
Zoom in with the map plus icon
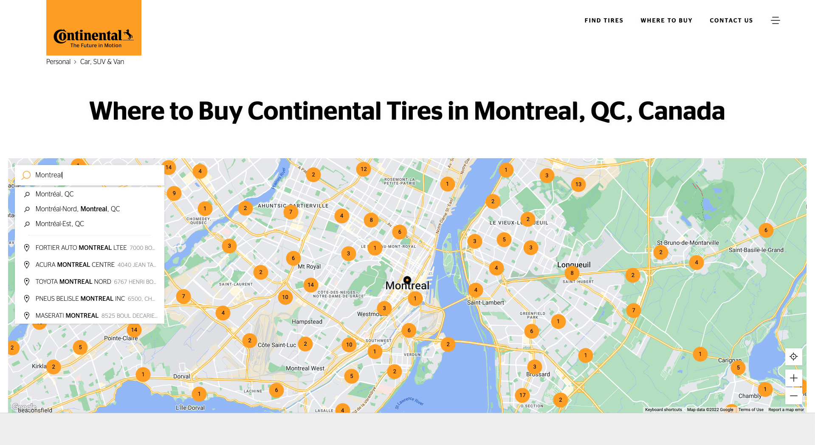click(x=793, y=378)
